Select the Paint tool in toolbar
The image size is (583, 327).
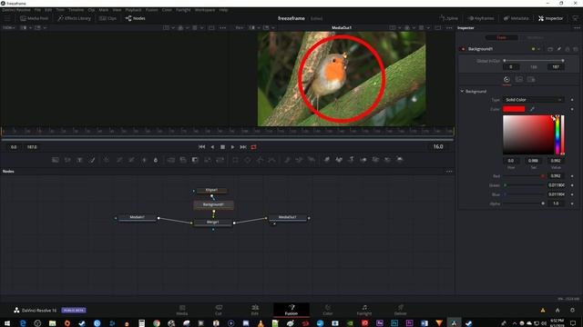point(92,160)
